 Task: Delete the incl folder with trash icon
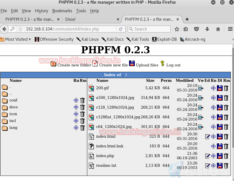point(82,121)
